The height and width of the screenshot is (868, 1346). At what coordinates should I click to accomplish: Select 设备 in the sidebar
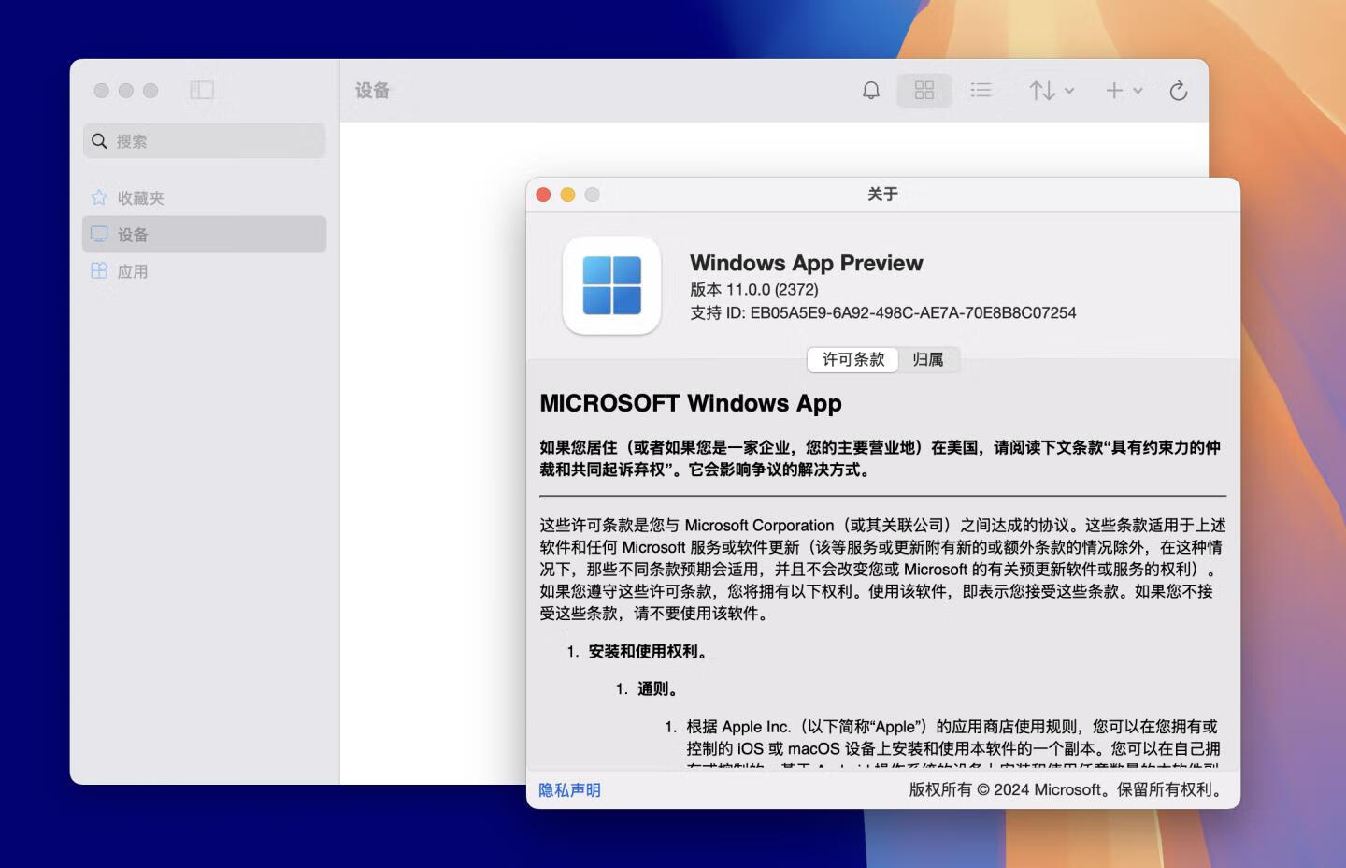(x=204, y=234)
